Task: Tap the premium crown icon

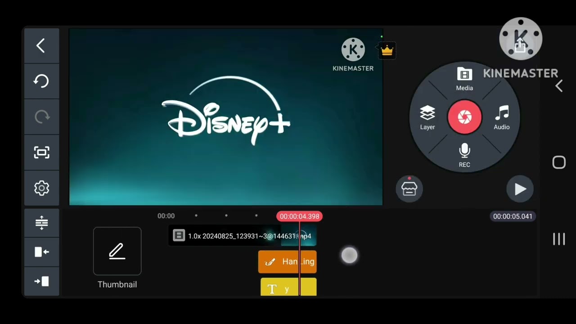Action: coord(387,50)
